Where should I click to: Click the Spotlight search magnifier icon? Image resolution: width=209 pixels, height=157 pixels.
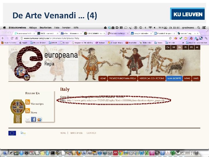pyautogui.click(x=199, y=28)
